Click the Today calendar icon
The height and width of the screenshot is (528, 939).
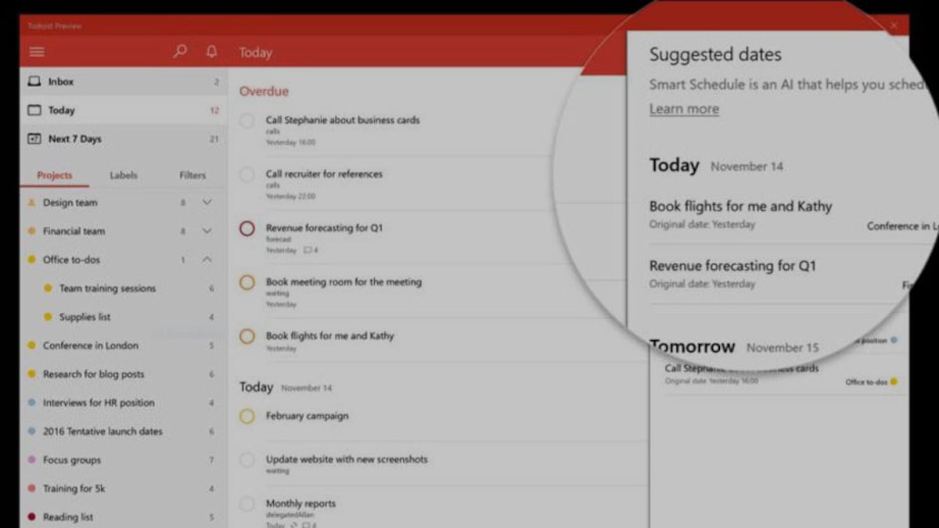point(34,110)
